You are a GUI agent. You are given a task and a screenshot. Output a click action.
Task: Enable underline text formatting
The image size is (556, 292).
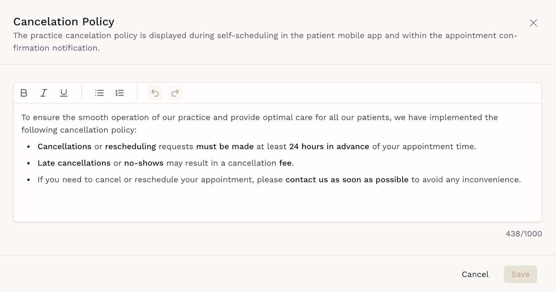click(64, 93)
